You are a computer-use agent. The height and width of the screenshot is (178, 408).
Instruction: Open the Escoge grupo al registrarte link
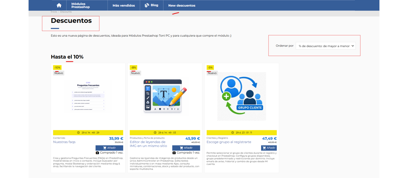tap(229, 142)
